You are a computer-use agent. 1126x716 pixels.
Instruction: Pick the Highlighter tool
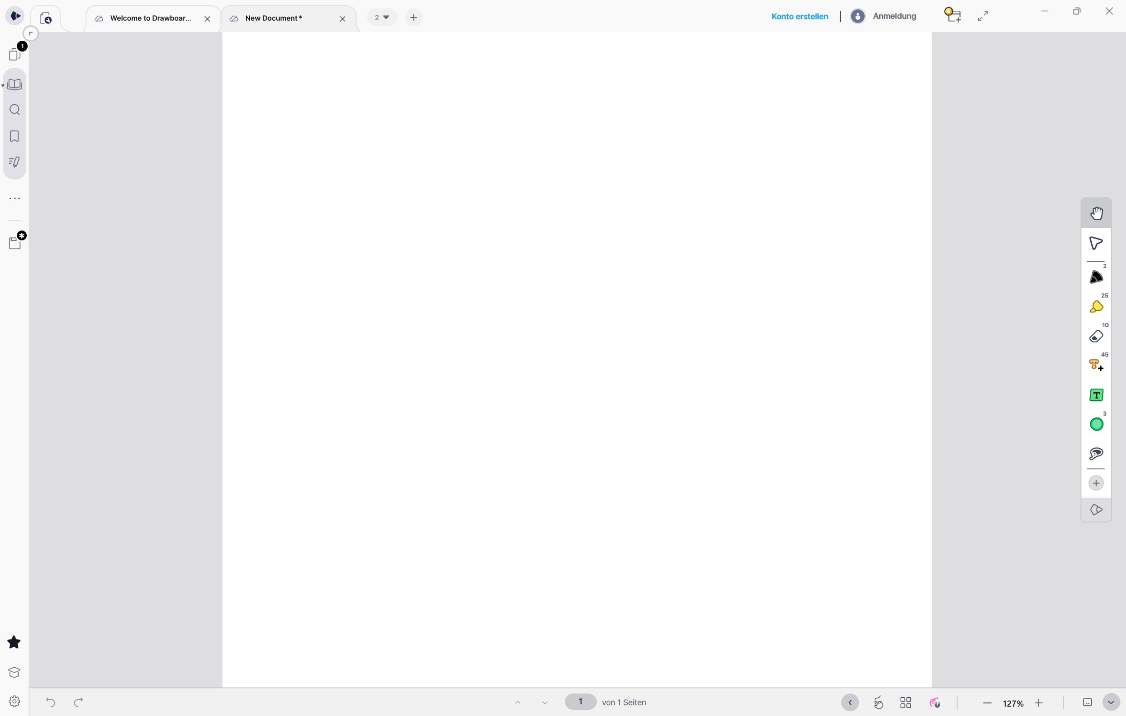point(1096,306)
